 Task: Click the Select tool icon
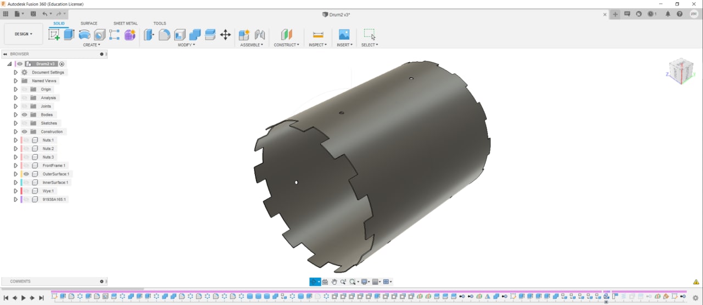(370, 35)
